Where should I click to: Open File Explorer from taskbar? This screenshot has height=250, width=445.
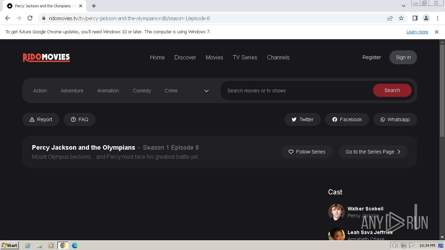pyautogui.click(x=39, y=245)
